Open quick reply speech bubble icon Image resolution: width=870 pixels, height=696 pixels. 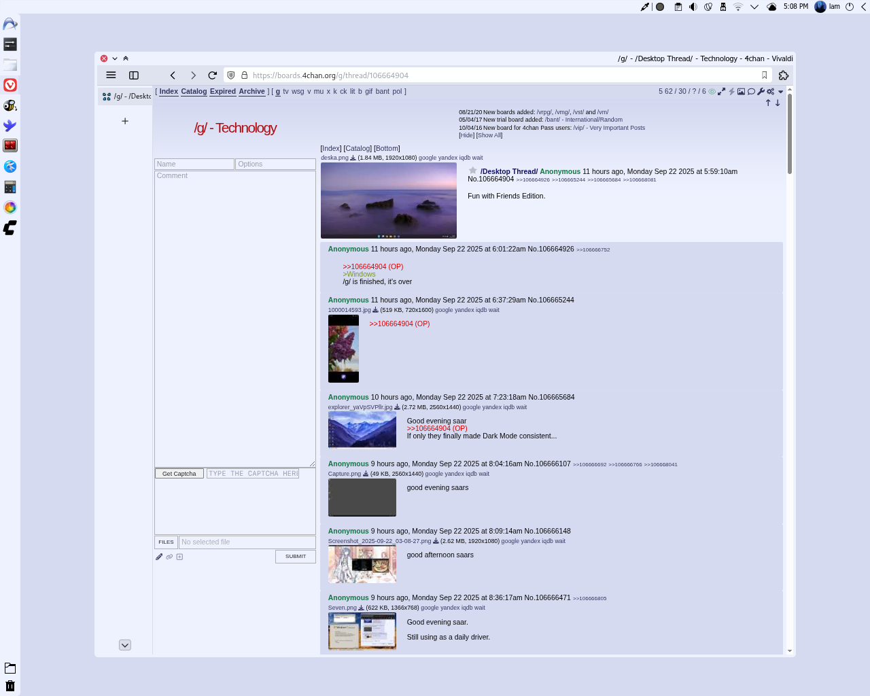click(751, 92)
